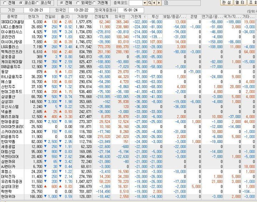Click the 외국인 time field 13:20:22
The width and height of the screenshot is (257, 202).
81,10
